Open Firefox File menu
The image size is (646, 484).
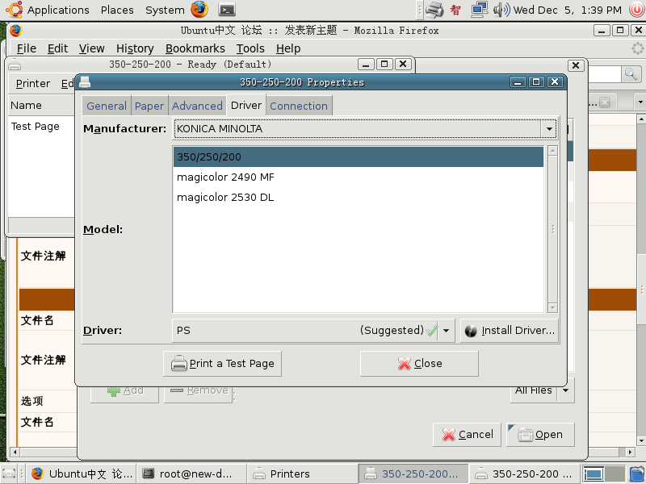(27, 48)
